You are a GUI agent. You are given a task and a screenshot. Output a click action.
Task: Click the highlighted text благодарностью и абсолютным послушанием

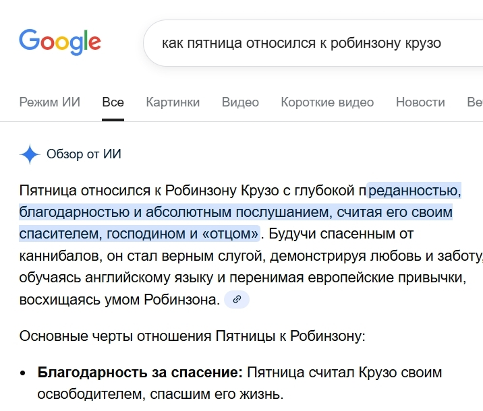[x=175, y=212]
